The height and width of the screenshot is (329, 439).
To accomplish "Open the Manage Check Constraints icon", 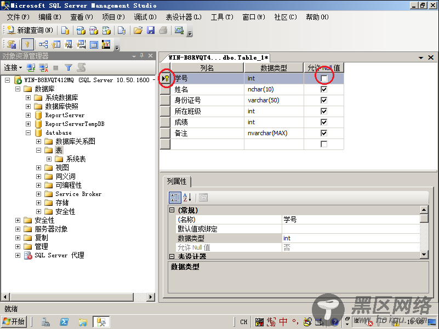I will (x=94, y=44).
